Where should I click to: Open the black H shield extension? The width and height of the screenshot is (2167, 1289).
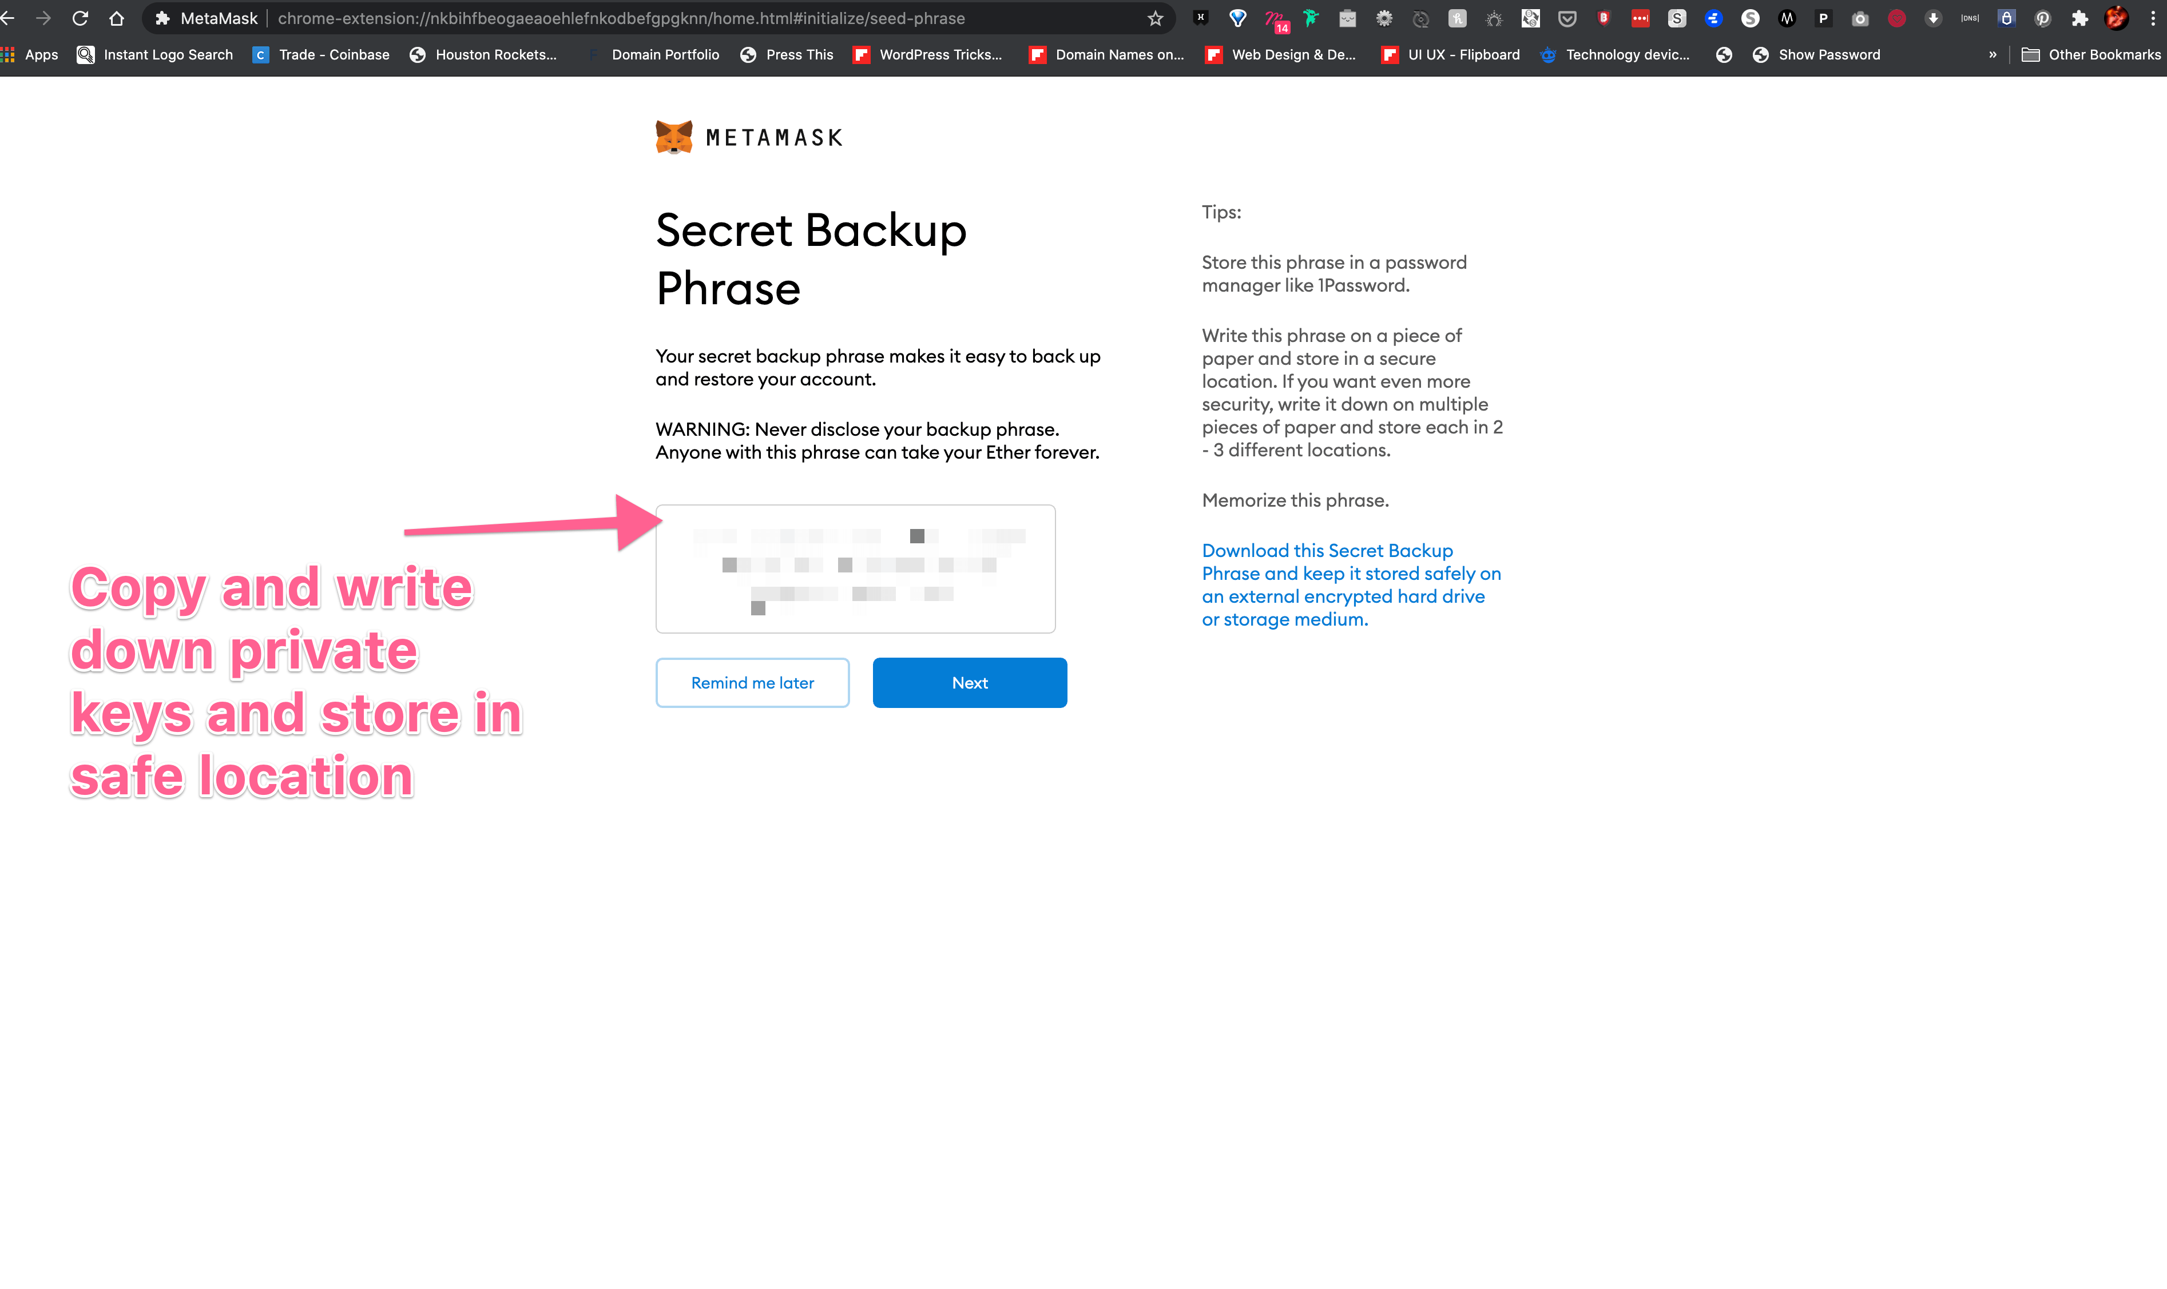pos(1201,18)
